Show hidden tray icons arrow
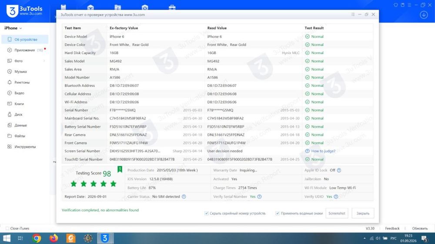Viewport: 435px width, 244px height. pos(365,238)
